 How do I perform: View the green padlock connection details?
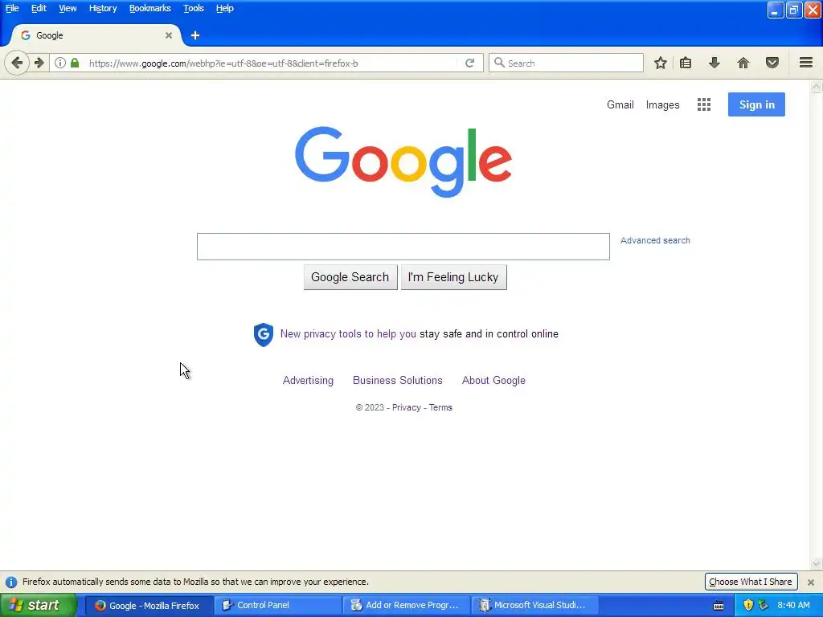(75, 63)
